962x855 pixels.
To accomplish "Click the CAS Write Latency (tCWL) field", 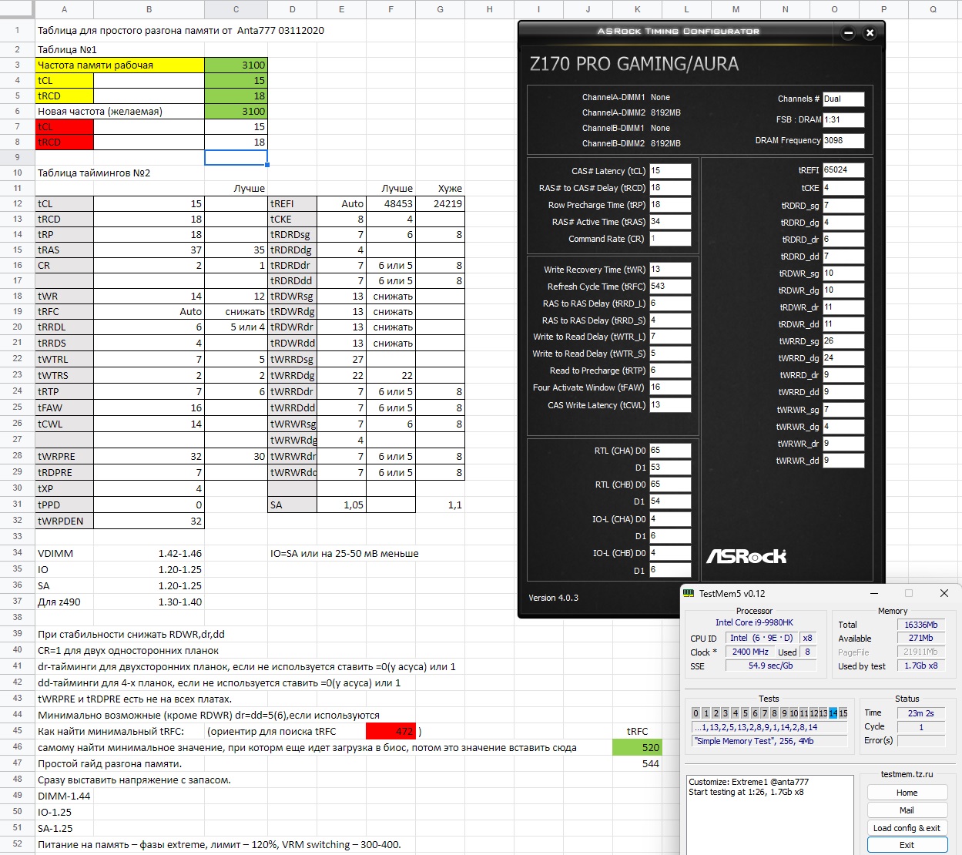I will pyautogui.click(x=670, y=405).
